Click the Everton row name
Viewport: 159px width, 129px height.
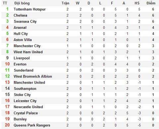click(20, 64)
